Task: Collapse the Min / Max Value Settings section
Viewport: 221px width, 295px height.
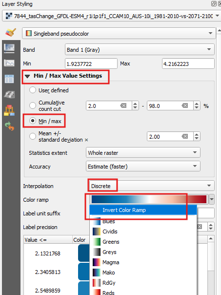Action: tap(27, 76)
